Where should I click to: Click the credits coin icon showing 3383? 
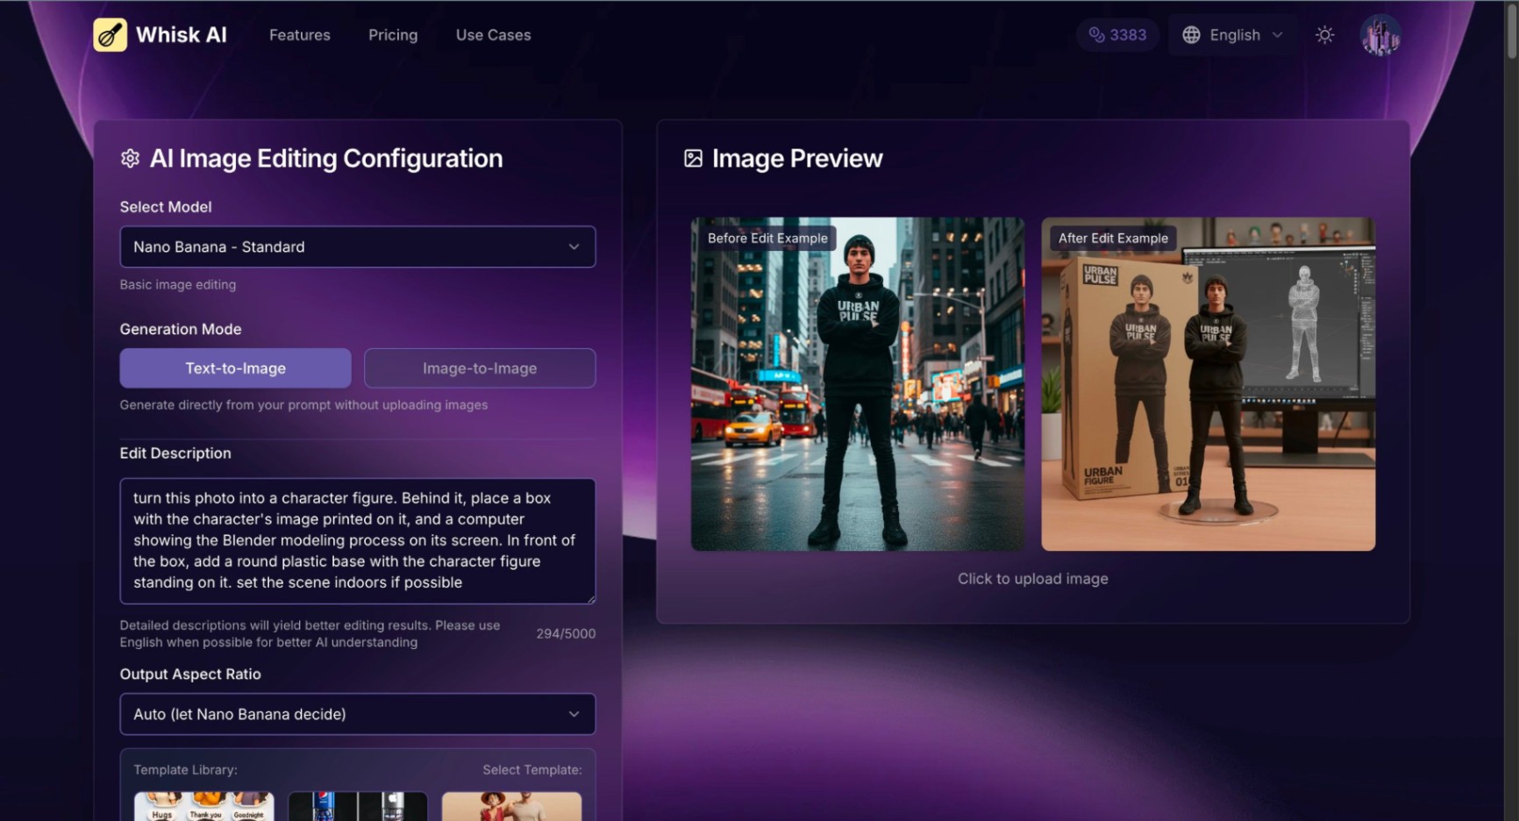tap(1096, 35)
